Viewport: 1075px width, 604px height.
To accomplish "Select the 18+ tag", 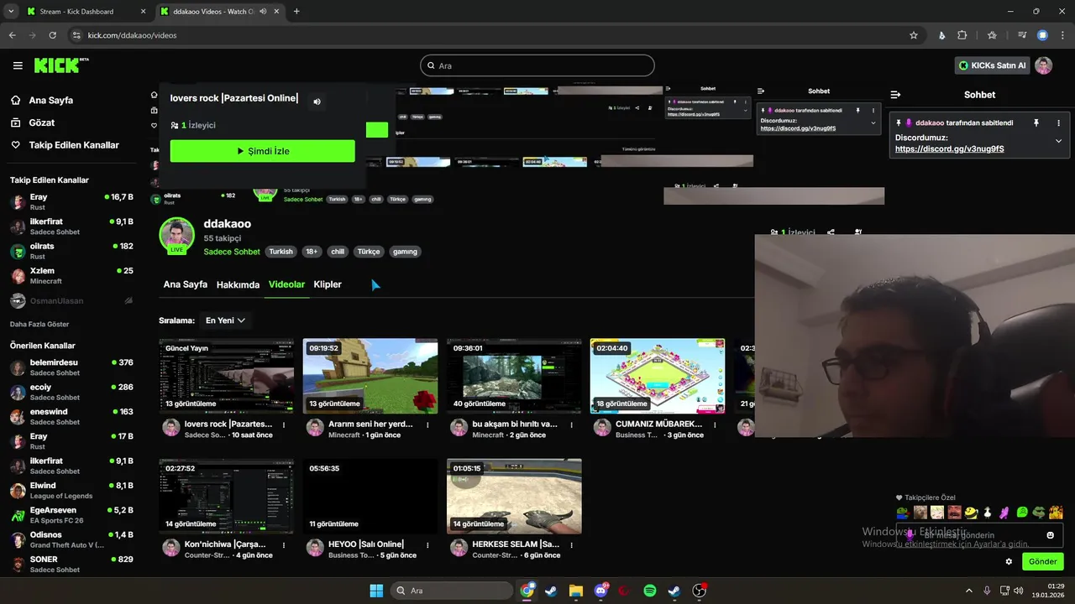I will (312, 252).
